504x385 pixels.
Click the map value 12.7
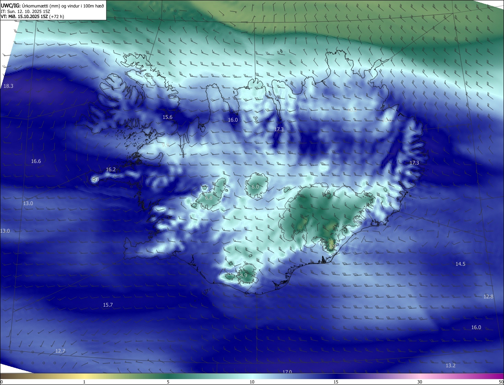coord(60,351)
